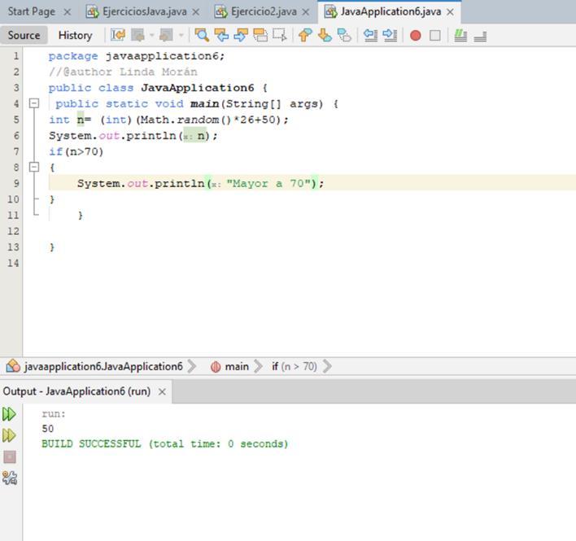The width and height of the screenshot is (576, 541).
Task: Toggle bookmark on current line
Action: pos(344,35)
